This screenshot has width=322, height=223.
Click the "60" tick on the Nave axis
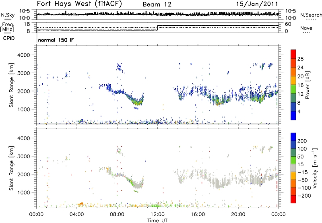coord(288,24)
